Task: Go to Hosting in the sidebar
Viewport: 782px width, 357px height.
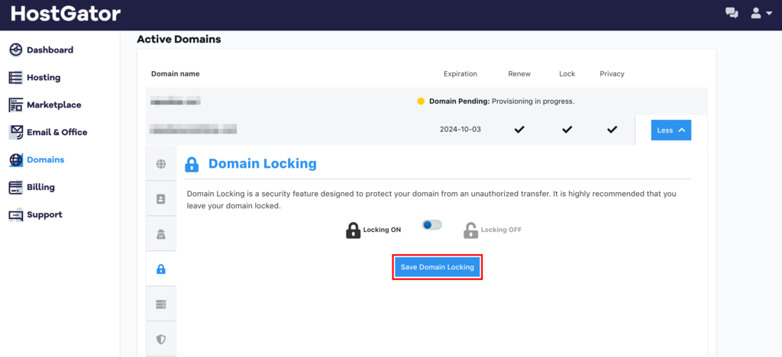Action: click(43, 77)
